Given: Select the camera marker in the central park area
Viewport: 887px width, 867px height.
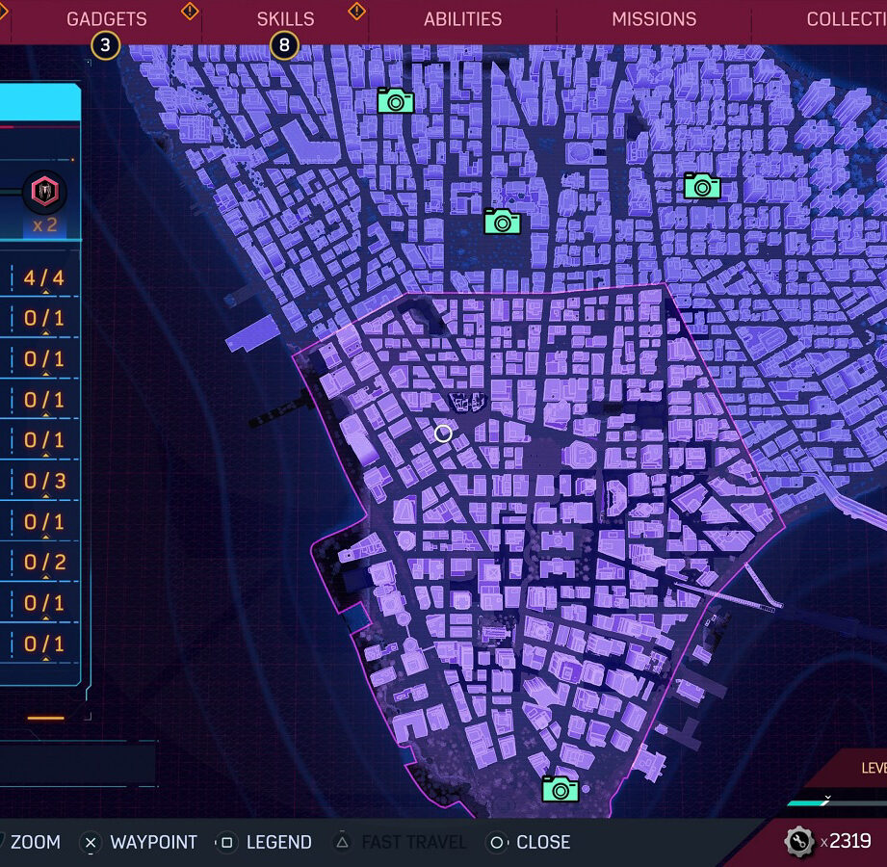Looking at the screenshot, I should click(x=503, y=222).
